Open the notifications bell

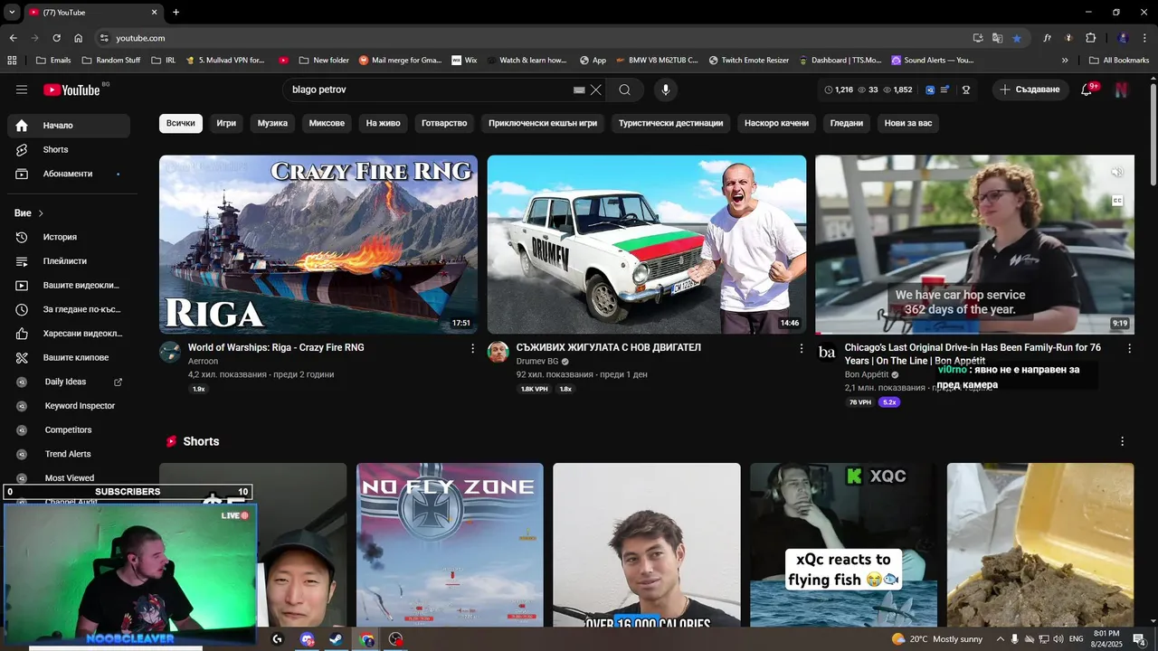point(1087,90)
